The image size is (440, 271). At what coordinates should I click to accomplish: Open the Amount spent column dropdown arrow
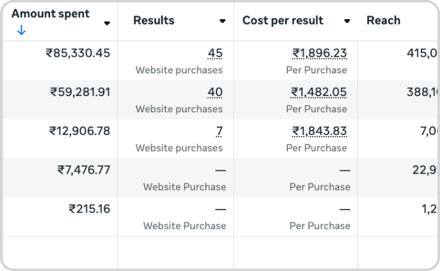(x=107, y=23)
